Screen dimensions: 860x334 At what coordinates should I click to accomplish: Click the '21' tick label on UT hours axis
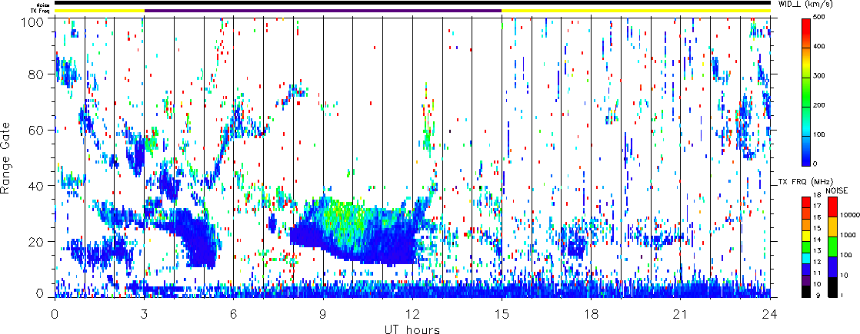(681, 314)
